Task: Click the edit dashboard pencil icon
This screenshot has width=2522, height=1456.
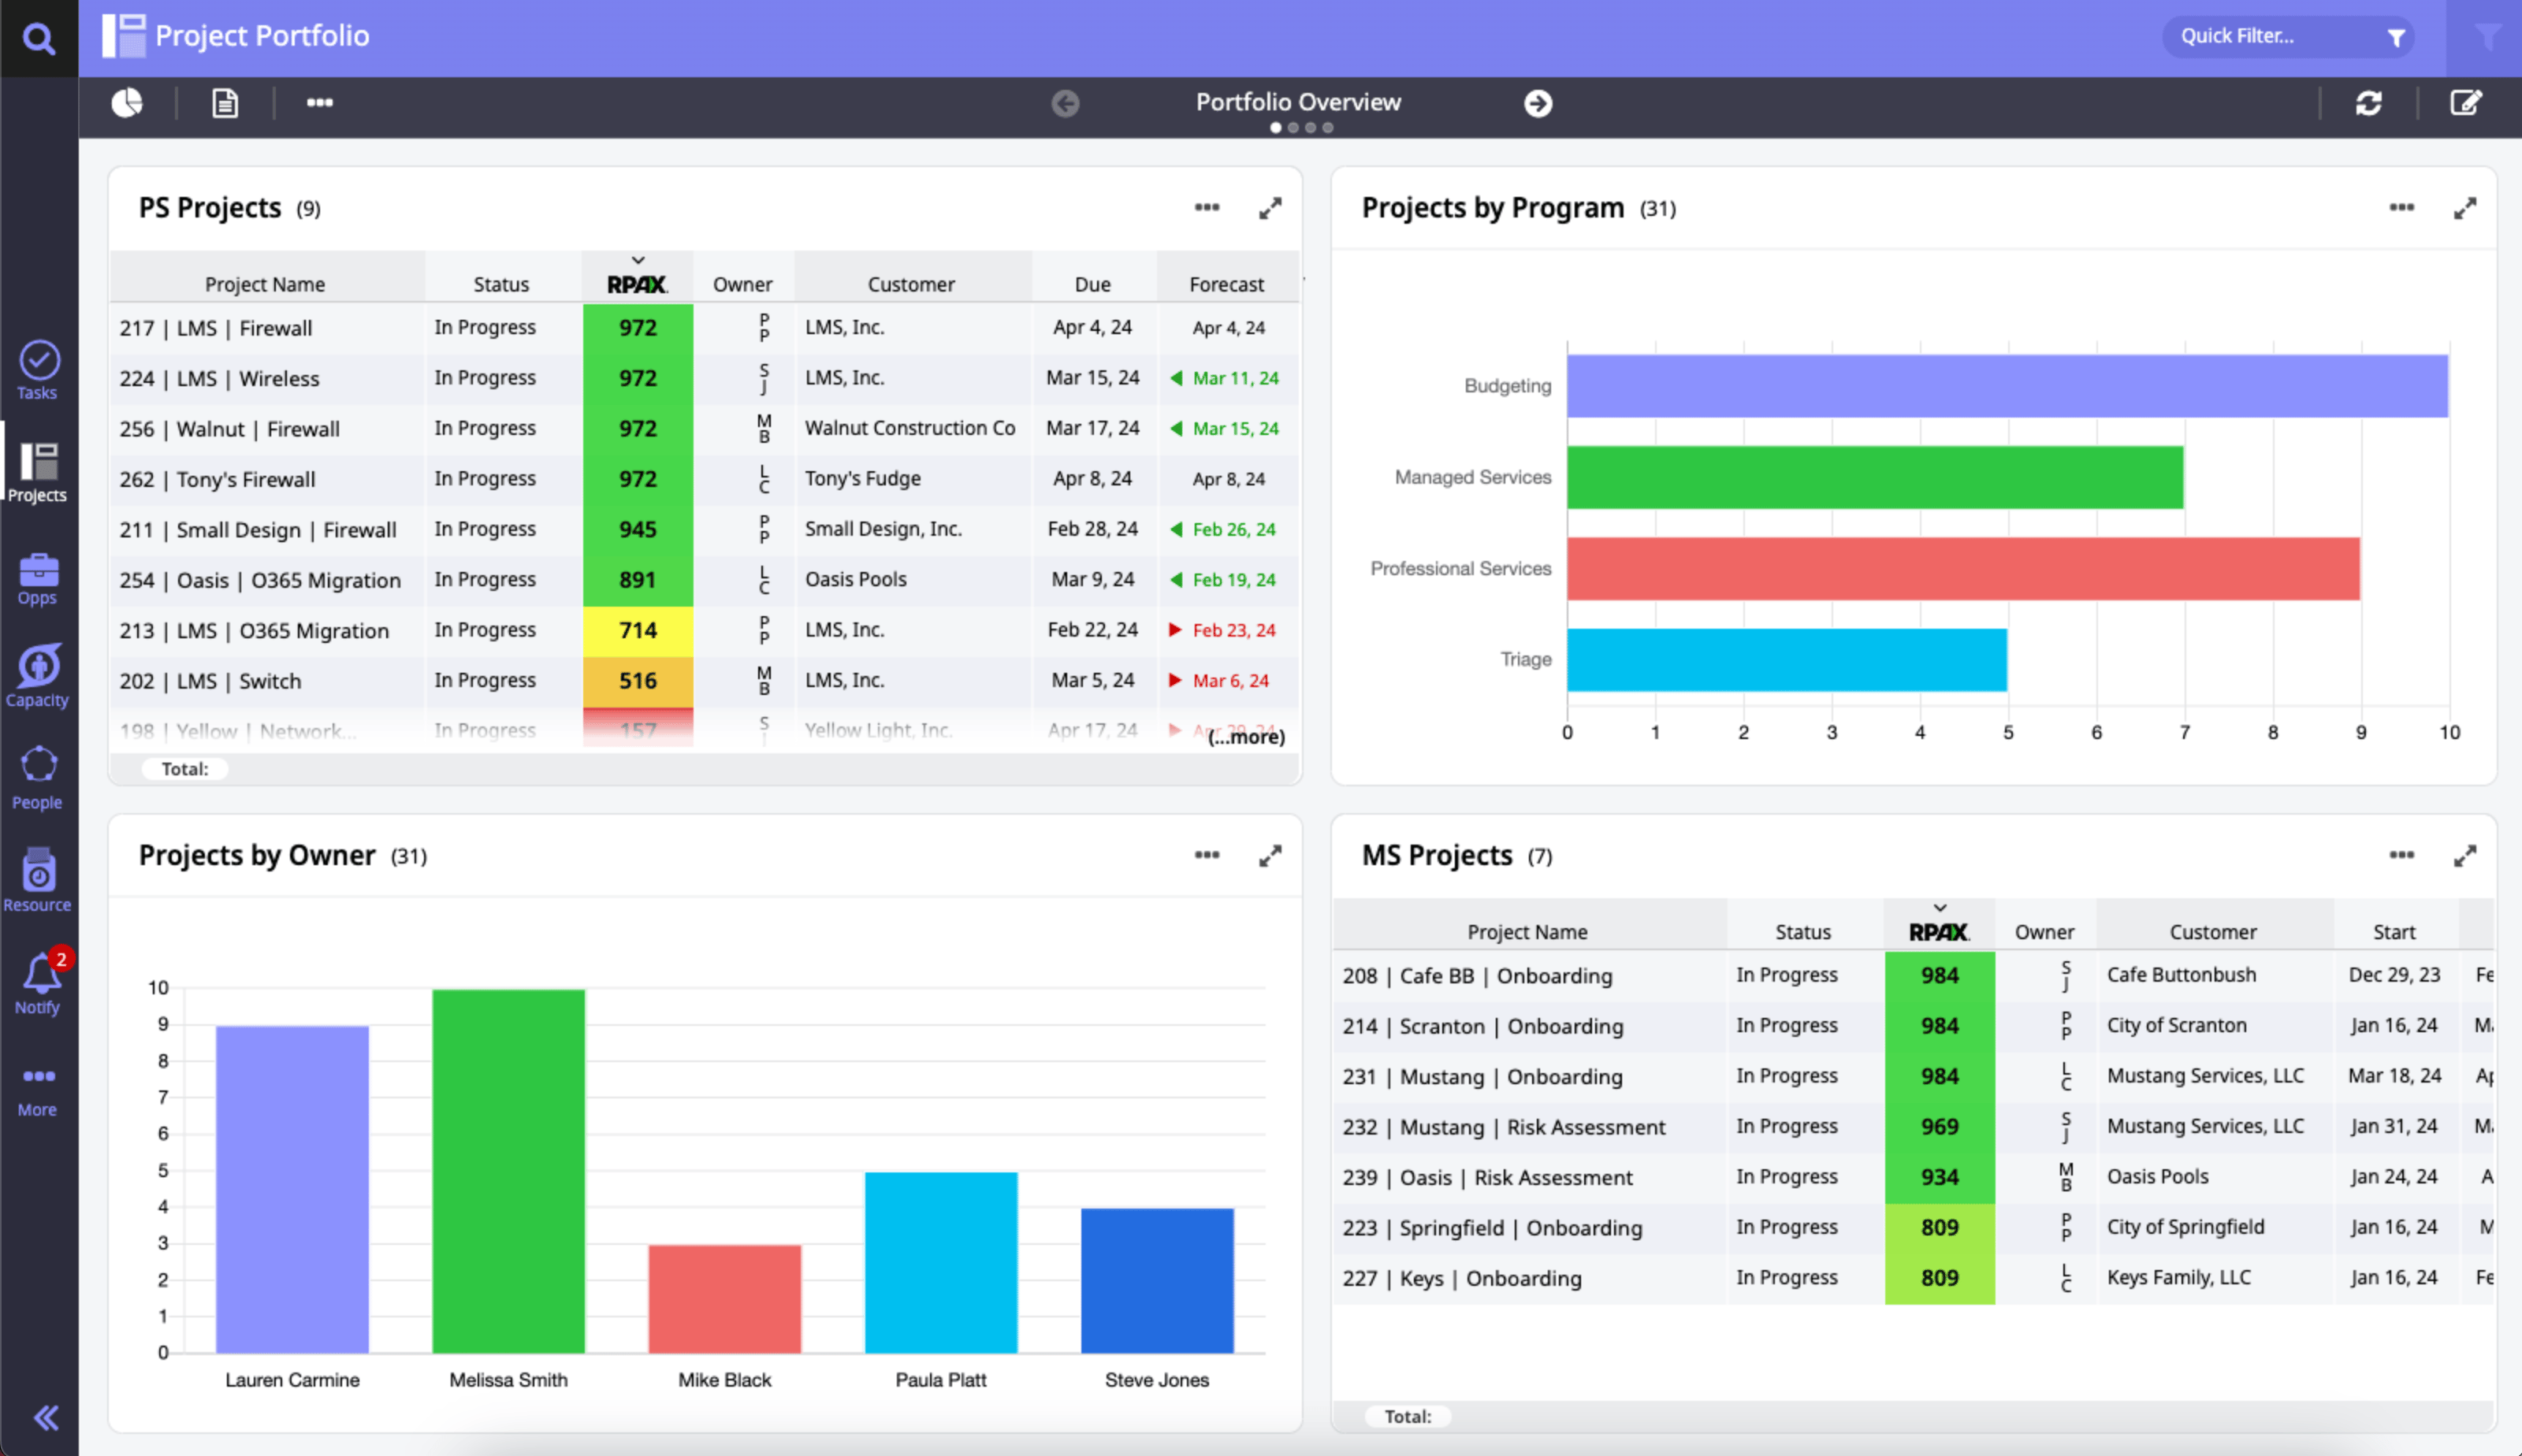Action: 2465,103
